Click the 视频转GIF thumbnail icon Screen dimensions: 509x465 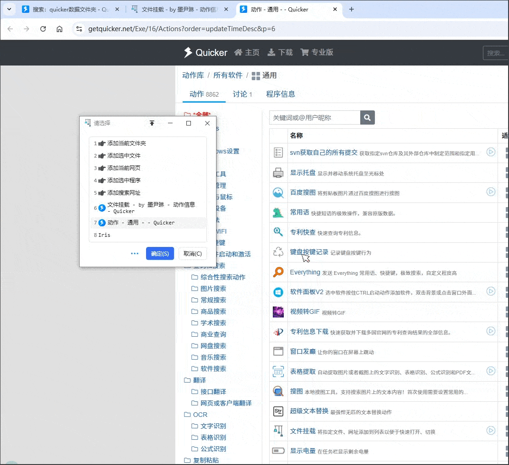point(278,312)
